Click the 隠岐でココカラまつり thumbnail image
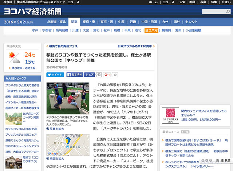Image resolution: width=233 pixels, height=171 pixels. tap(14, 162)
